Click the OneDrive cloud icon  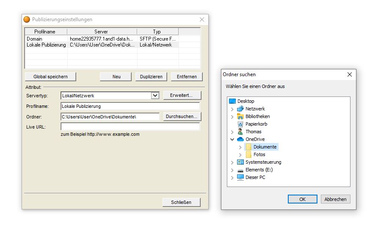pos(240,139)
